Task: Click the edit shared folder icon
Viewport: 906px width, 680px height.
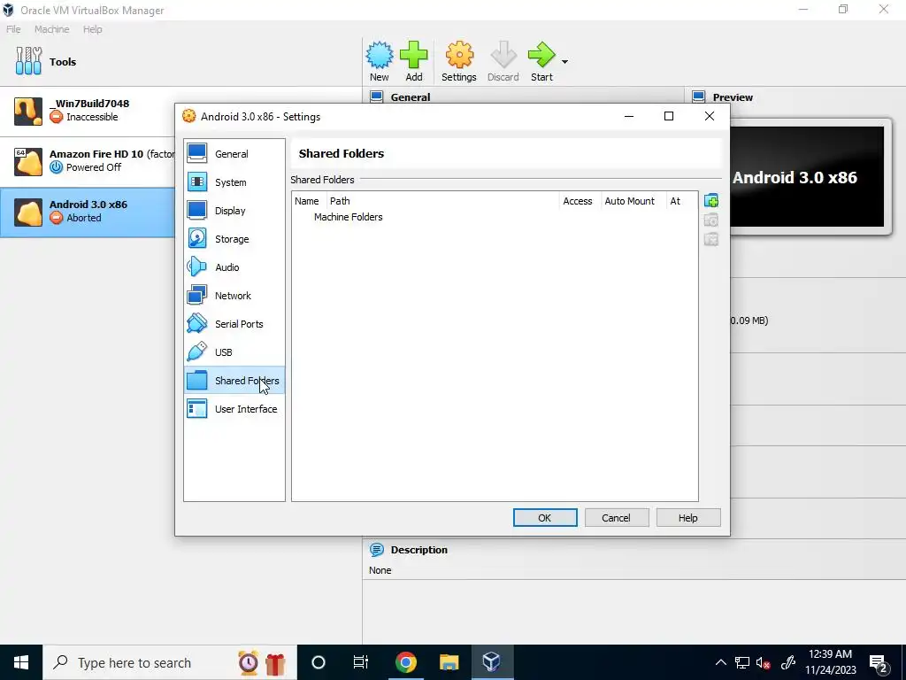Action: tap(711, 220)
